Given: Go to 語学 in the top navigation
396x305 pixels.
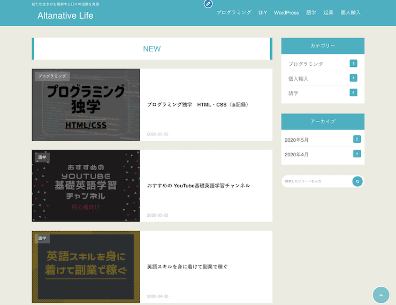Looking at the screenshot, I should click(311, 12).
